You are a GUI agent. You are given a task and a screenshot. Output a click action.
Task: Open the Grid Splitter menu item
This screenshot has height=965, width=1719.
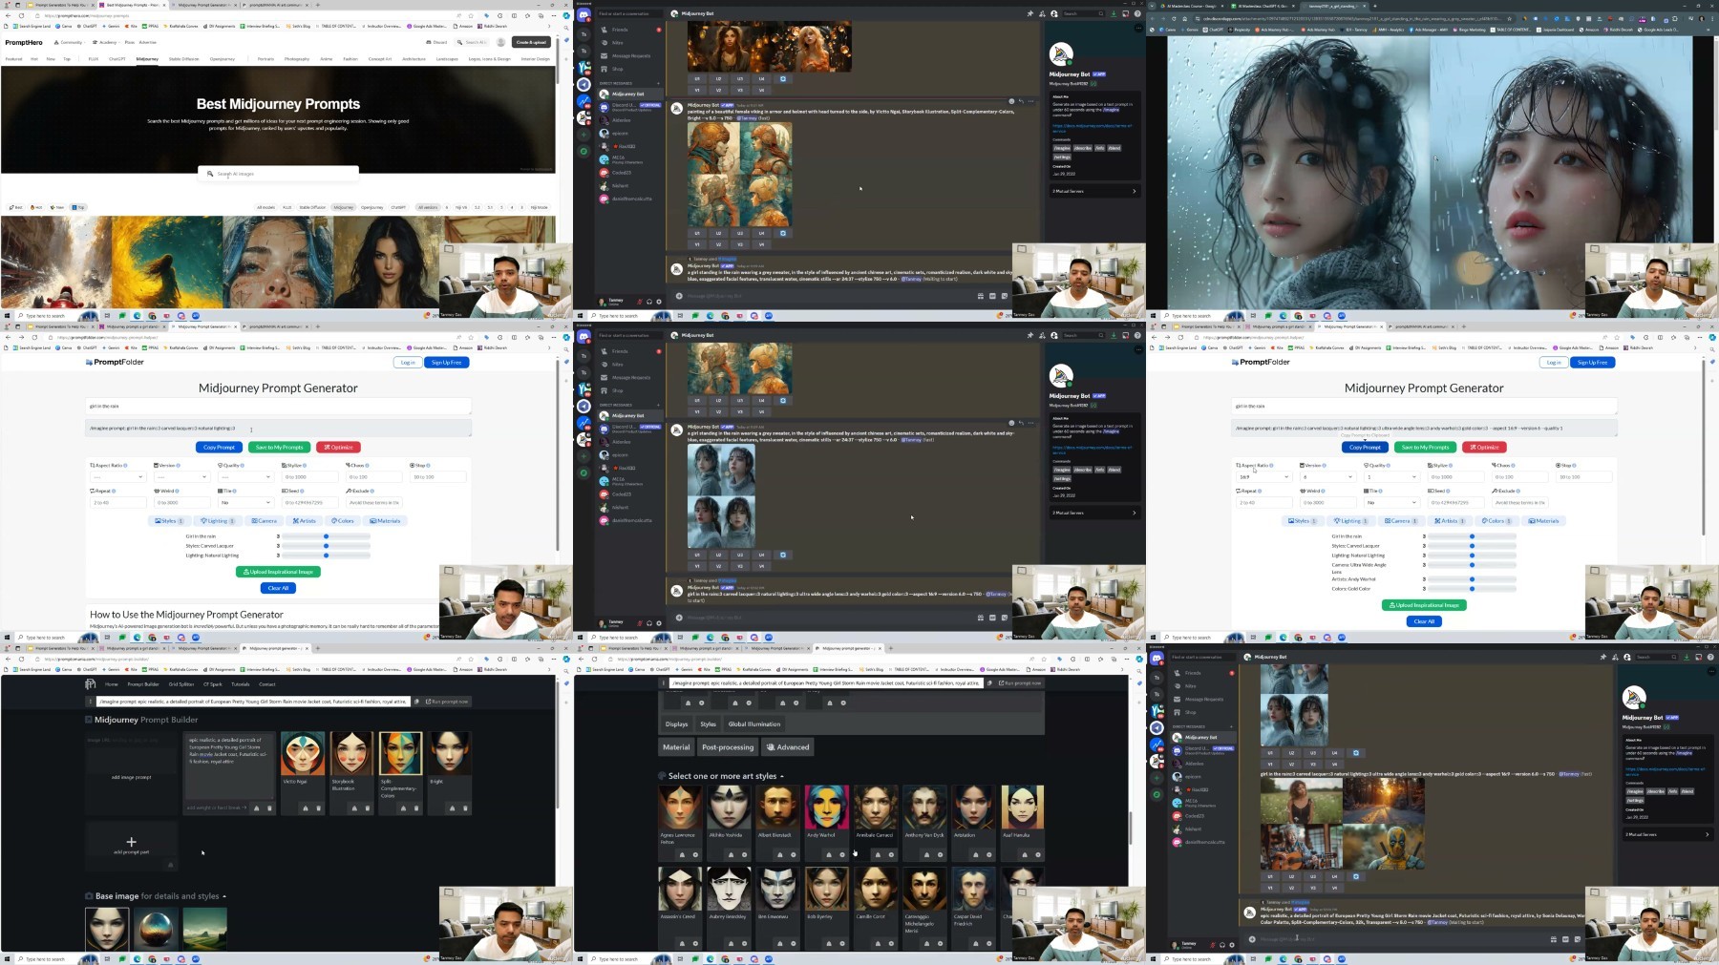click(x=181, y=684)
